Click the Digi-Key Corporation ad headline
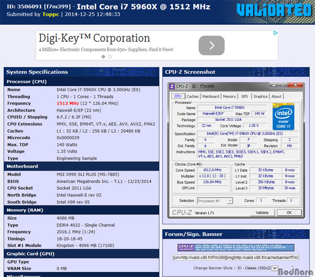The width and height of the screenshot is (315, 277). pyautogui.click(x=94, y=38)
